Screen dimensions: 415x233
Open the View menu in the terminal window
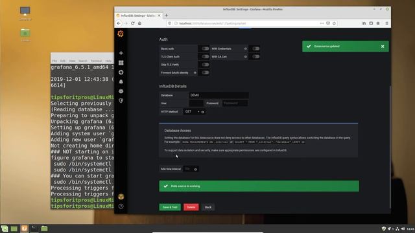click(72, 61)
